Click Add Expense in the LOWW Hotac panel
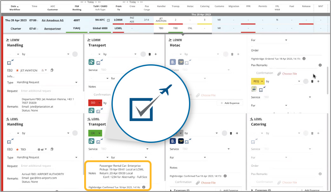 (230, 103)
